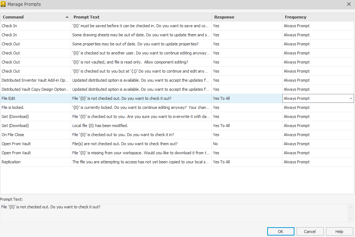Open the Frequency dropdown for File Edit
The width and height of the screenshot is (355, 237).
tap(350, 98)
